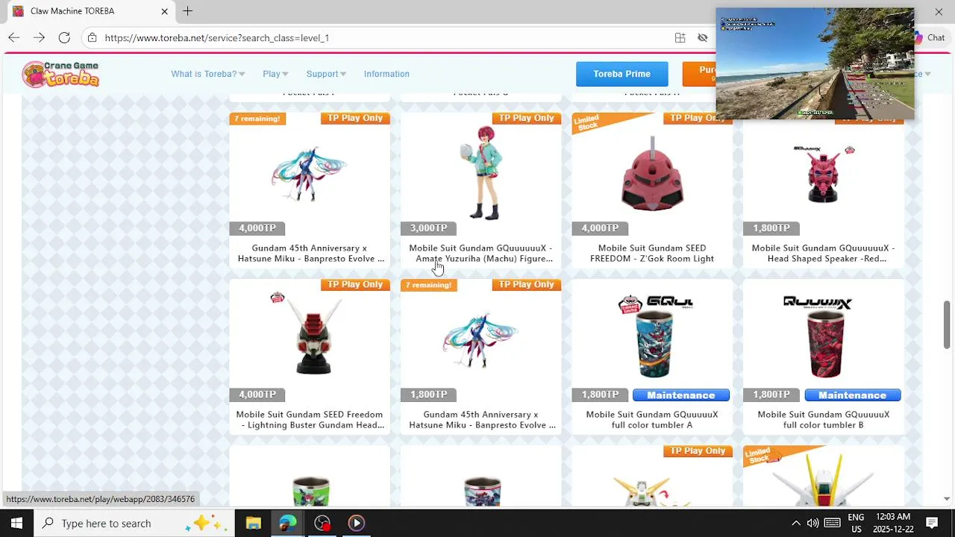955x537 pixels.
Task: Click the green tumbler image in bottom row
Action: point(311,491)
